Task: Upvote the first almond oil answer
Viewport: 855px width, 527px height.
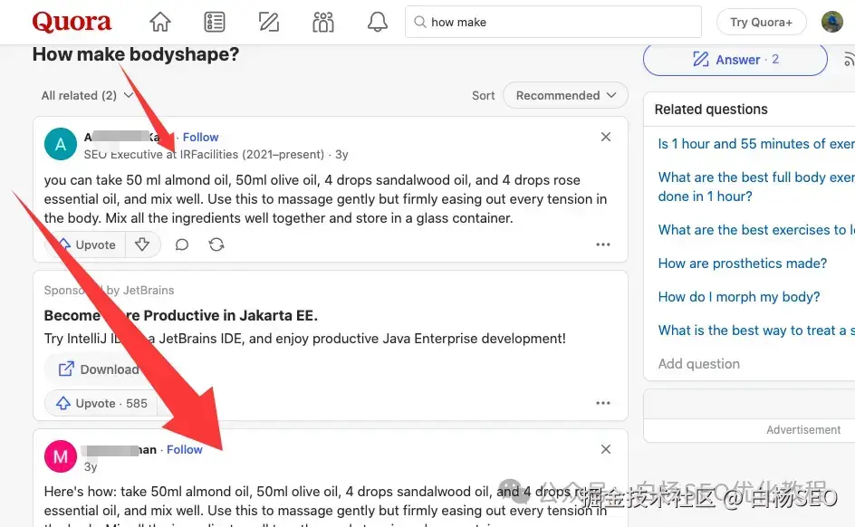Action: 87,244
